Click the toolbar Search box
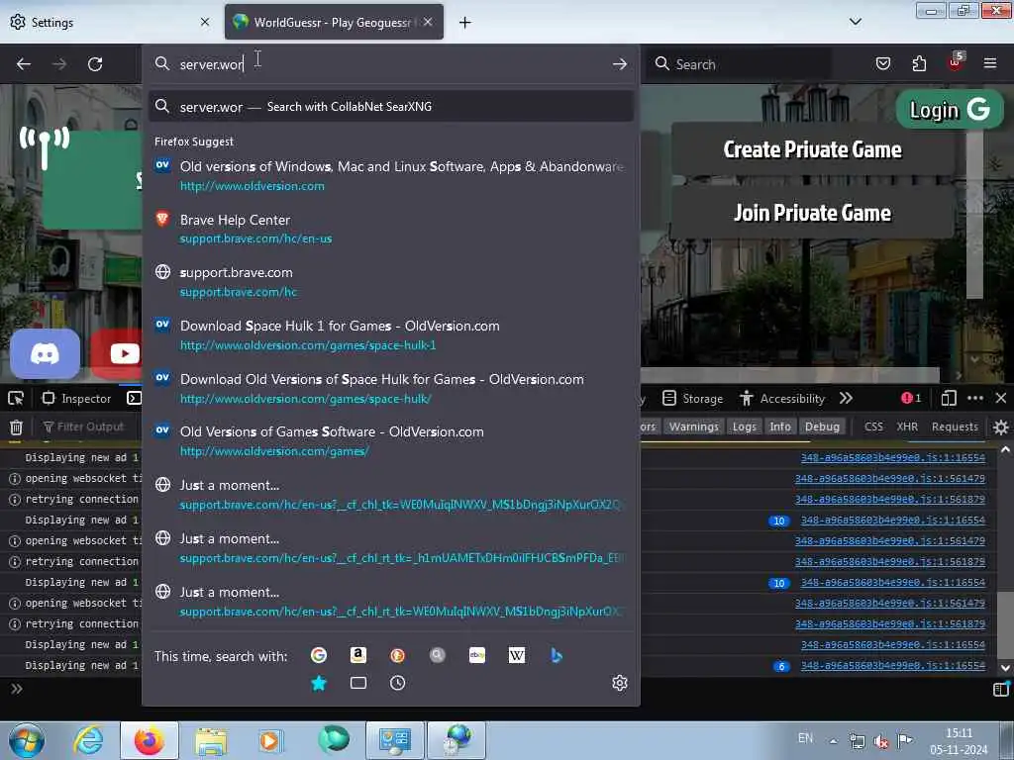This screenshot has height=760, width=1014. tap(741, 64)
